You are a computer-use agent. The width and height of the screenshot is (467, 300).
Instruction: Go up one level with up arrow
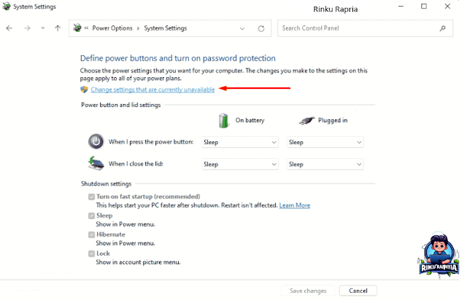coord(58,28)
